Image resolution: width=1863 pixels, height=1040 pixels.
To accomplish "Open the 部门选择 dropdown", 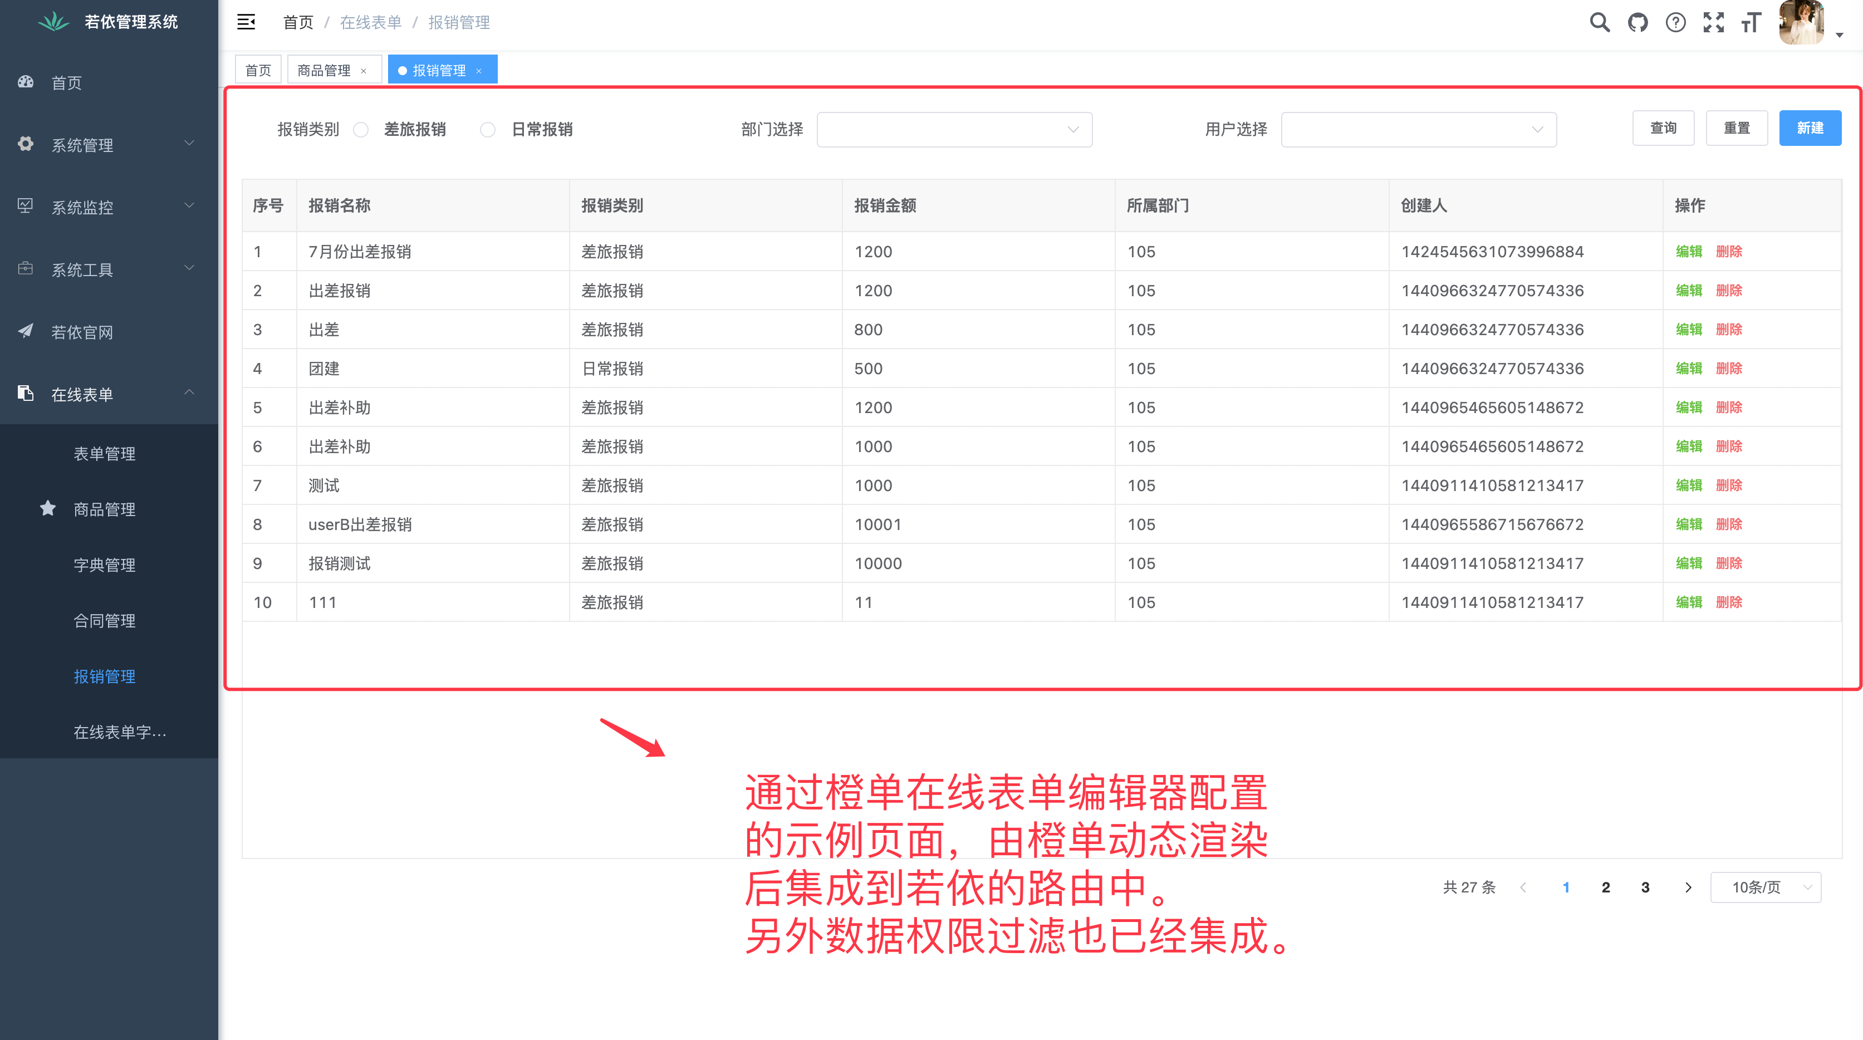I will pos(954,130).
